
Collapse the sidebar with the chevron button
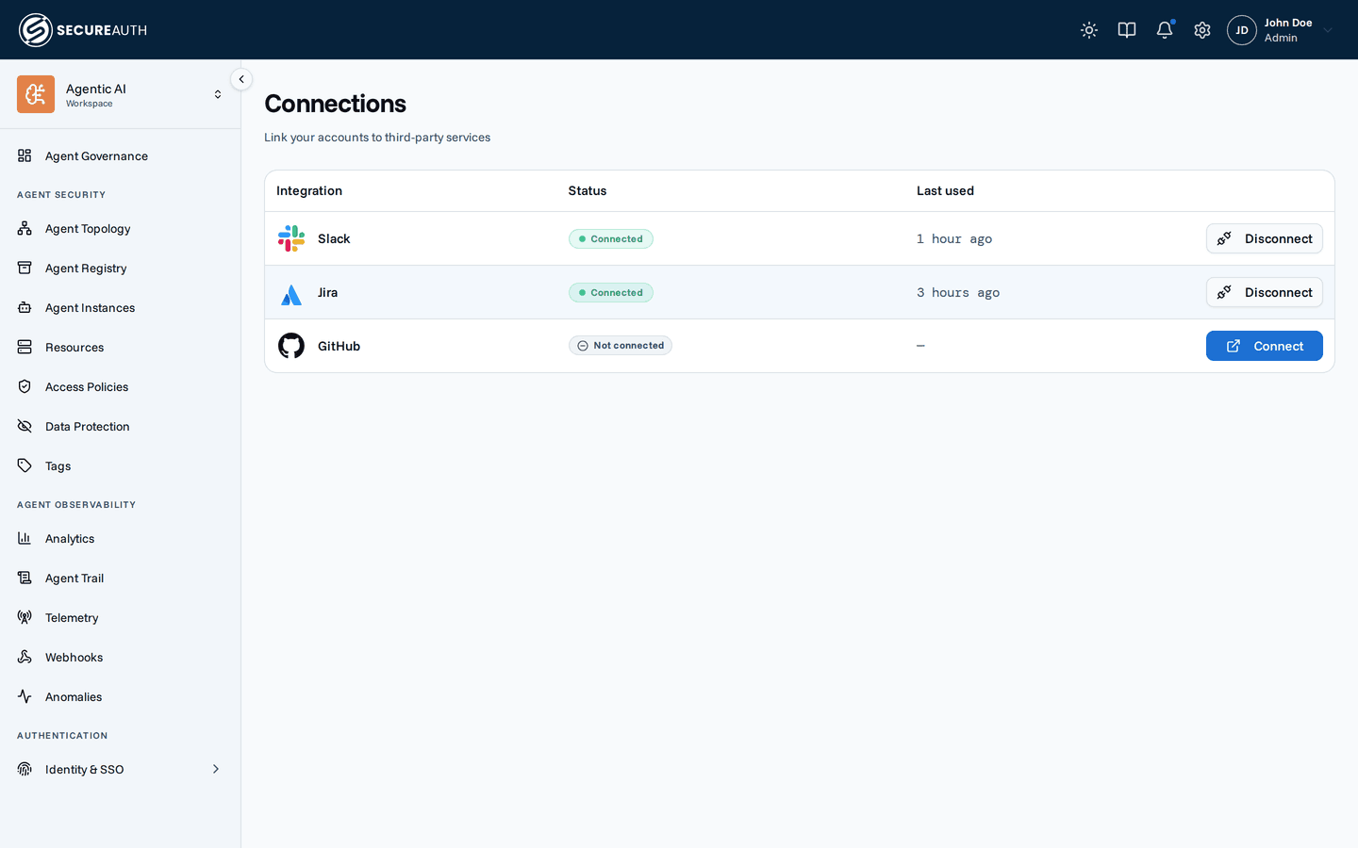point(241,79)
